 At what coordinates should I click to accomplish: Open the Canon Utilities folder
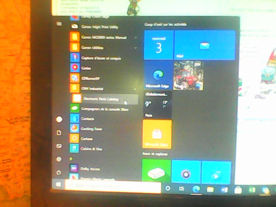[104, 48]
